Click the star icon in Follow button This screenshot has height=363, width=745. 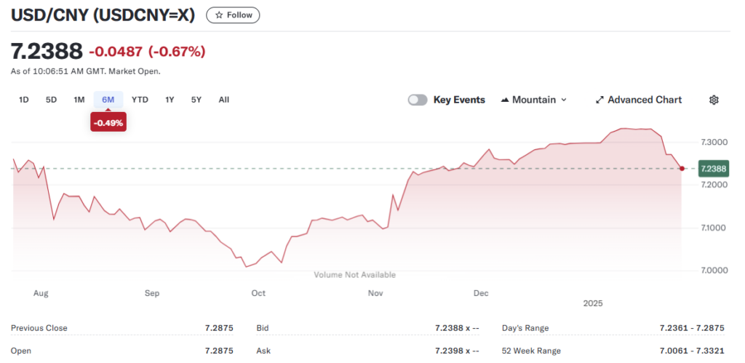tap(219, 15)
